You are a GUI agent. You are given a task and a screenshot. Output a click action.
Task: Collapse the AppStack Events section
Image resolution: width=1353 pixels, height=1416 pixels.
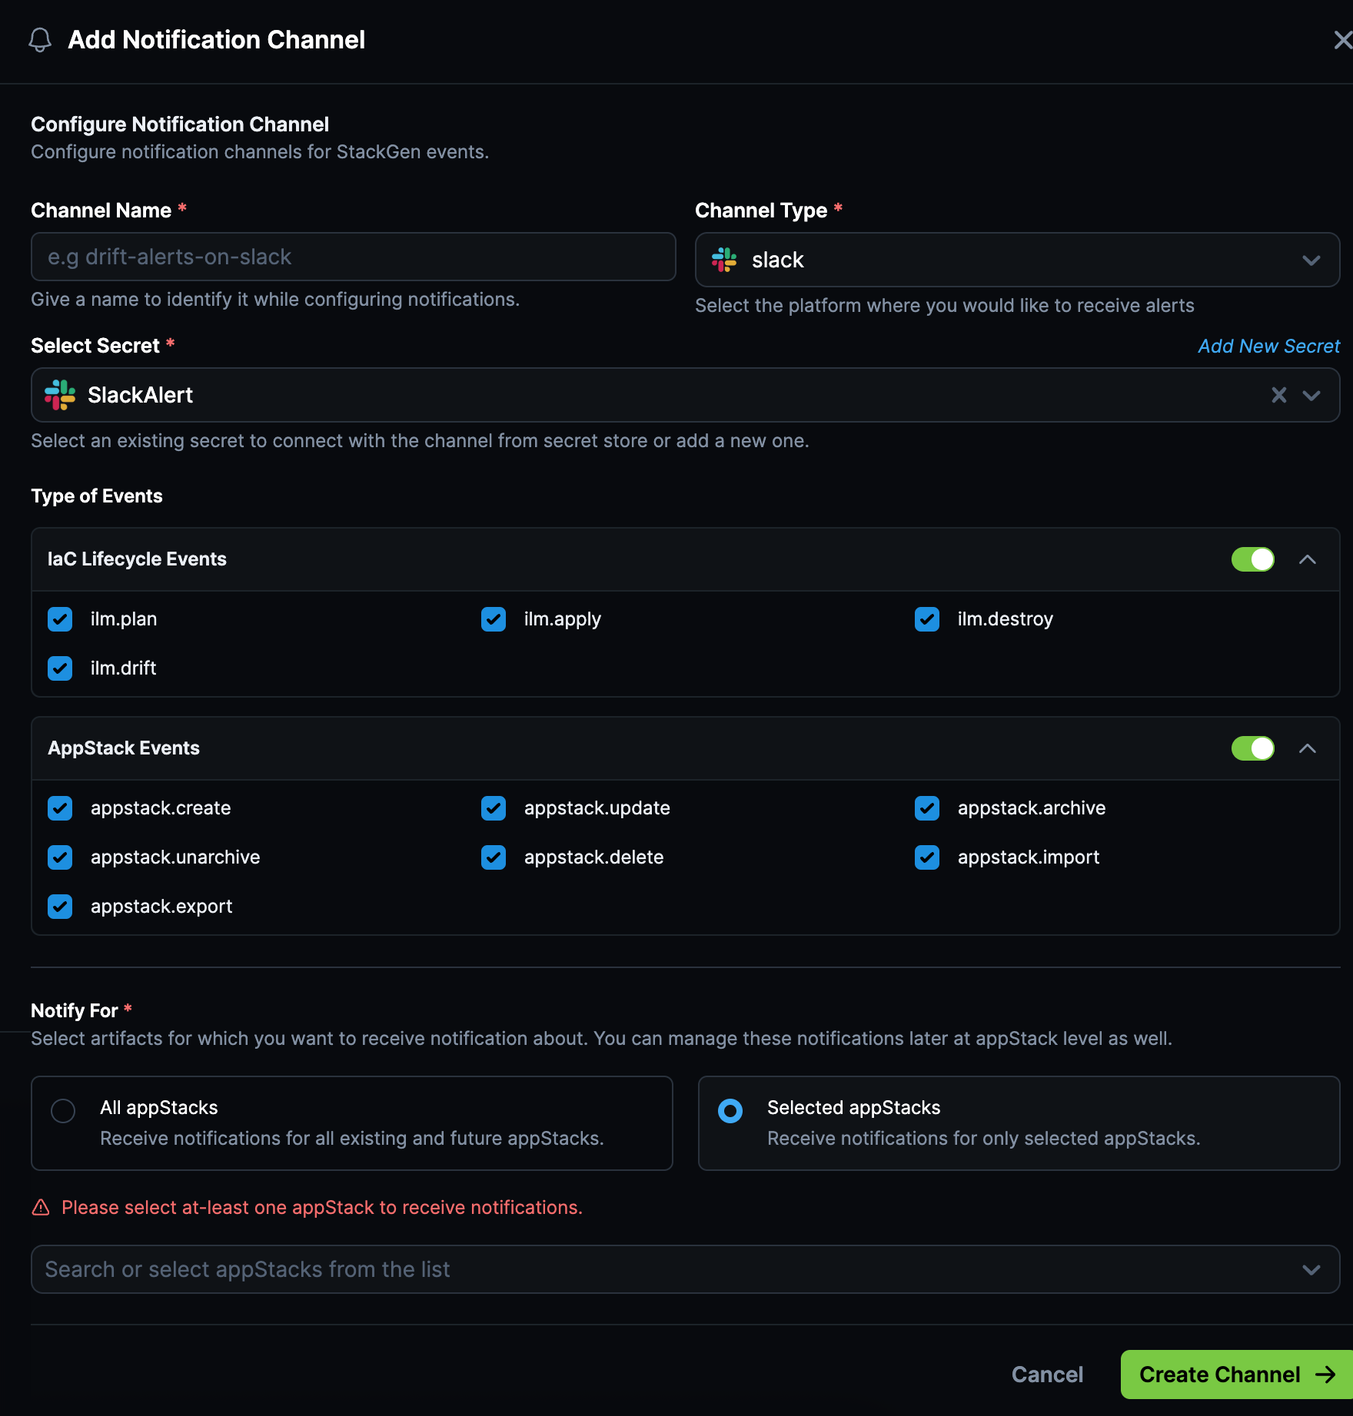[x=1307, y=748]
